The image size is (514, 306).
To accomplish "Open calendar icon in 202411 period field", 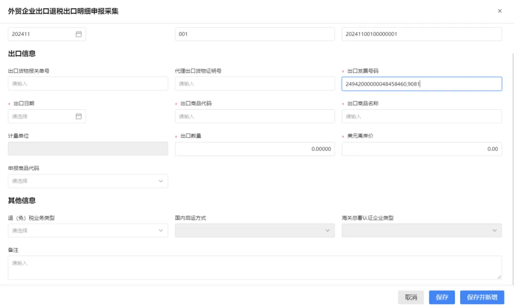I will pyautogui.click(x=79, y=34).
